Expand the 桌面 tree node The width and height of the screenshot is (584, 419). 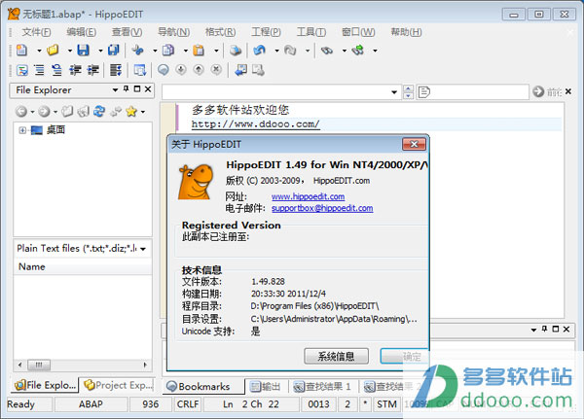coord(22,130)
